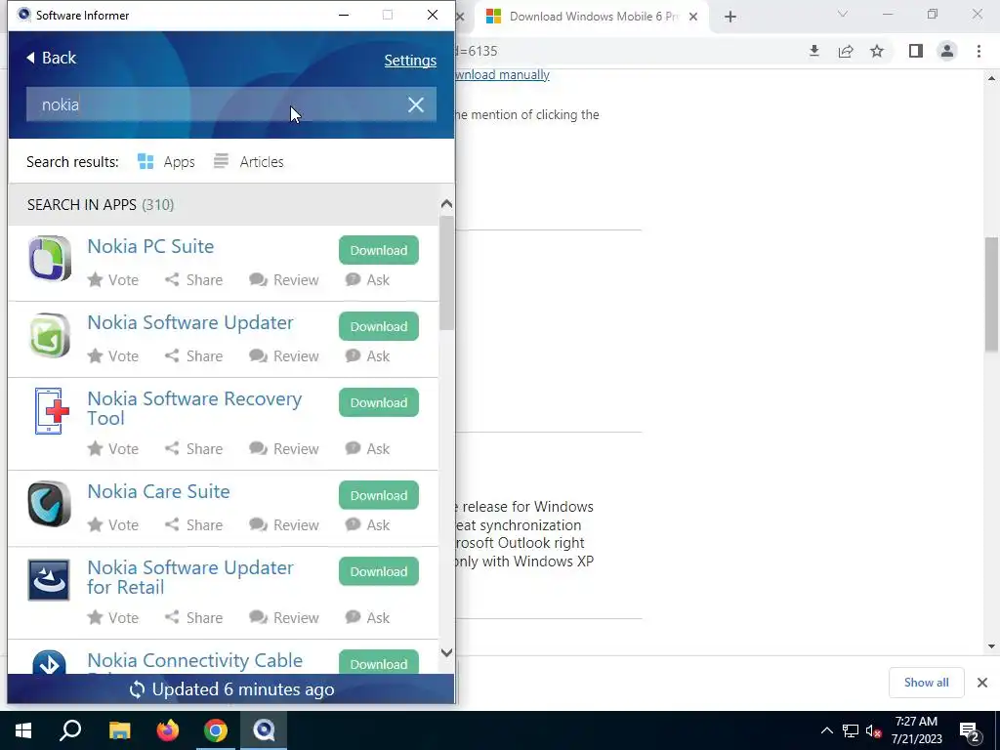Review Nokia PC Suite
Screen dimensions: 1000x750
click(x=284, y=280)
